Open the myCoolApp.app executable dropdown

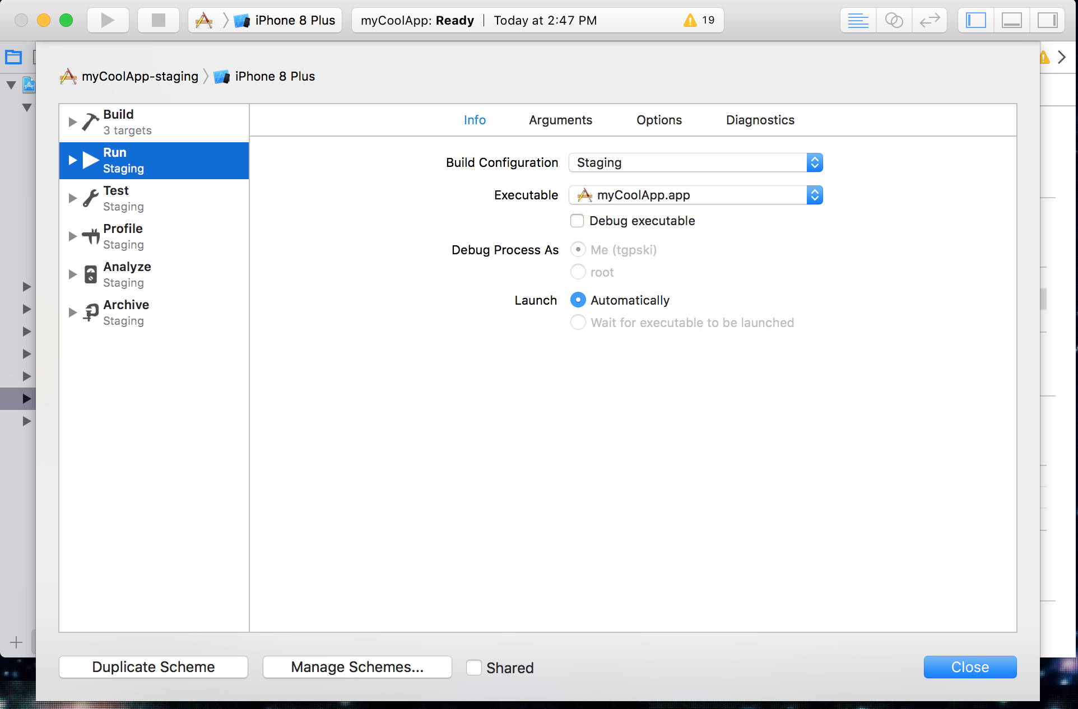pyautogui.click(x=695, y=195)
